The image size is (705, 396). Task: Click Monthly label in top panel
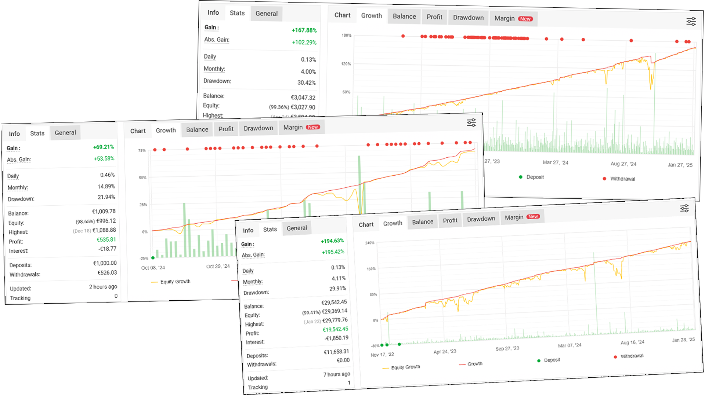(214, 69)
